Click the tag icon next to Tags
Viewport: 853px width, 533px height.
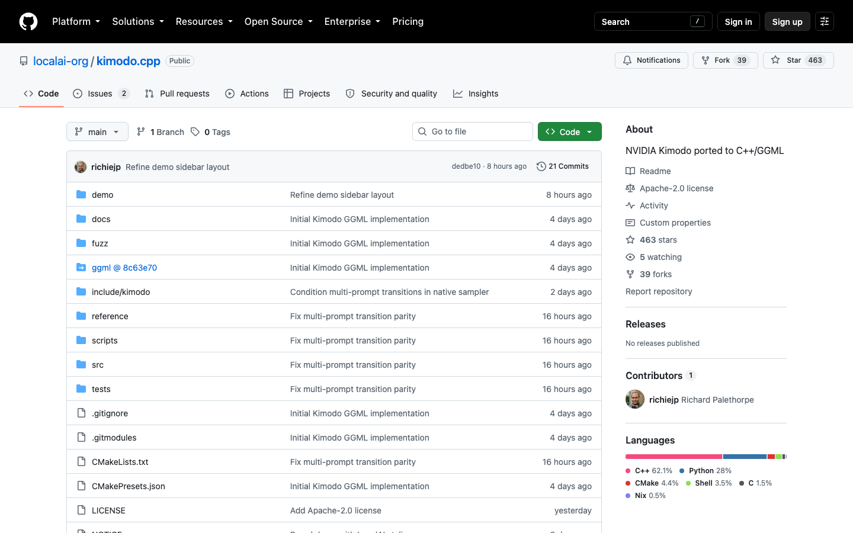195,131
